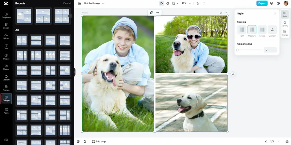
Task: Open the Opacity panel
Action: [x=285, y=24]
